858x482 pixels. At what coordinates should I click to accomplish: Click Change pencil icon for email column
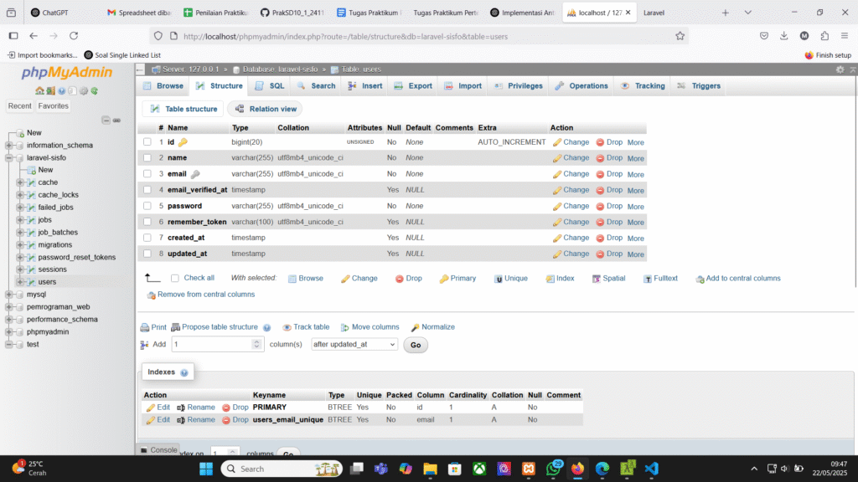tap(557, 174)
